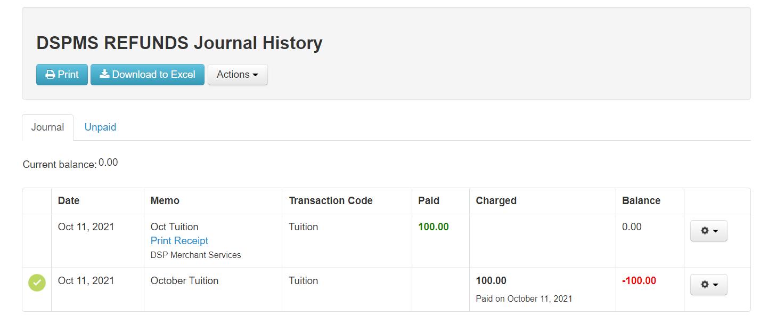Viewport: 760px width, 323px height.
Task: Open the Actions dropdown menu
Action: (x=238, y=75)
